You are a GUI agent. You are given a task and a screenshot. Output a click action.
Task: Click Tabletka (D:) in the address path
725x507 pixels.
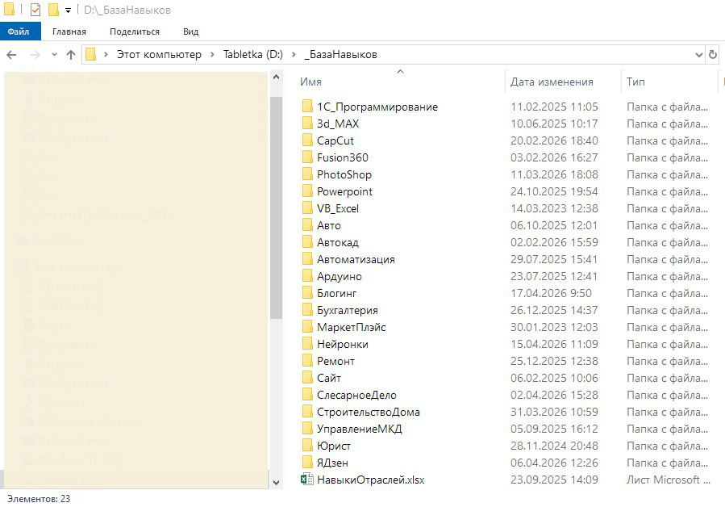pyautogui.click(x=253, y=55)
